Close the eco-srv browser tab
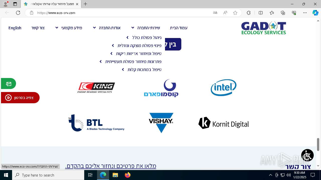The height and width of the screenshot is (180, 321). coord(77,4)
